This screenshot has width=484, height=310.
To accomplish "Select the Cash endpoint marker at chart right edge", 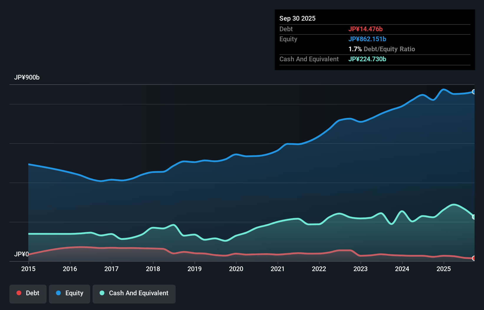I will pos(474,217).
